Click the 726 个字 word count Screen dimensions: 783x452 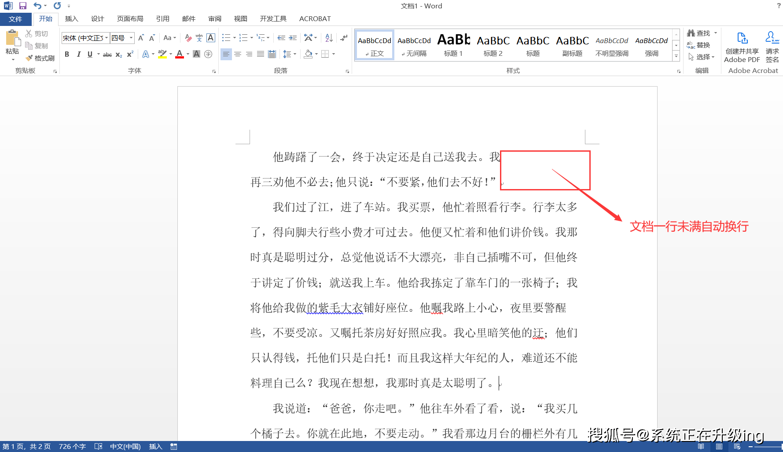click(x=72, y=446)
